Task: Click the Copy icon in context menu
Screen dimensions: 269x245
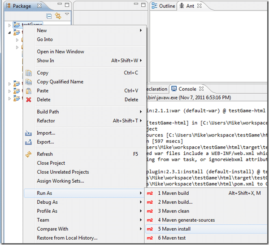Action: (29, 73)
